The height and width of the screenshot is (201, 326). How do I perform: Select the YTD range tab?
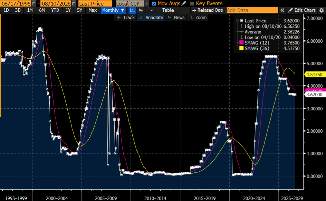(x=55, y=10)
